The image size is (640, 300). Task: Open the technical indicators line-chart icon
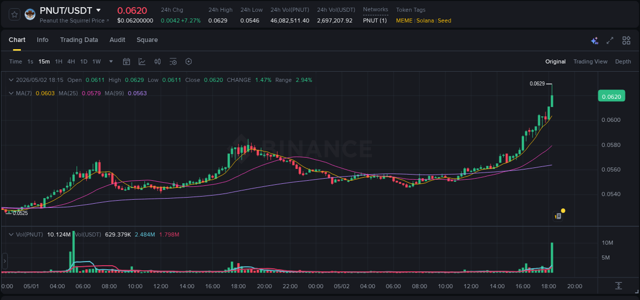[x=142, y=61]
